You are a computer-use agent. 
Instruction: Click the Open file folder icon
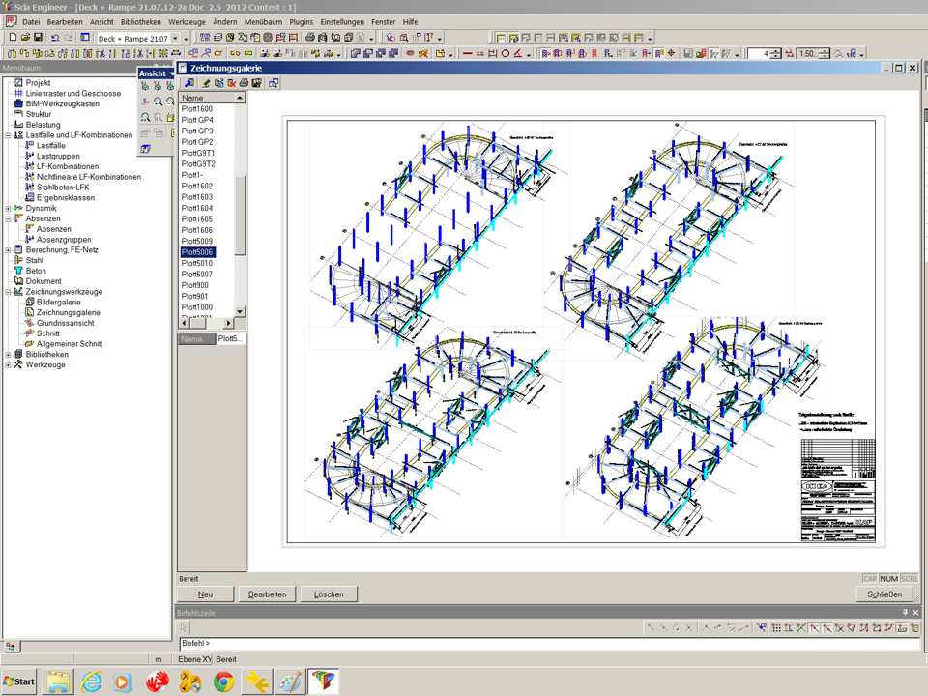[25, 38]
